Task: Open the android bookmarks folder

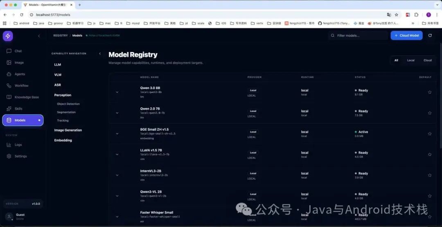Action: click(21, 23)
